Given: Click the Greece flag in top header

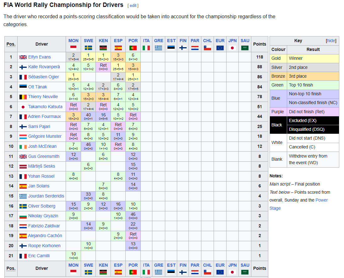Looking at the screenshot, I should click(158, 48).
